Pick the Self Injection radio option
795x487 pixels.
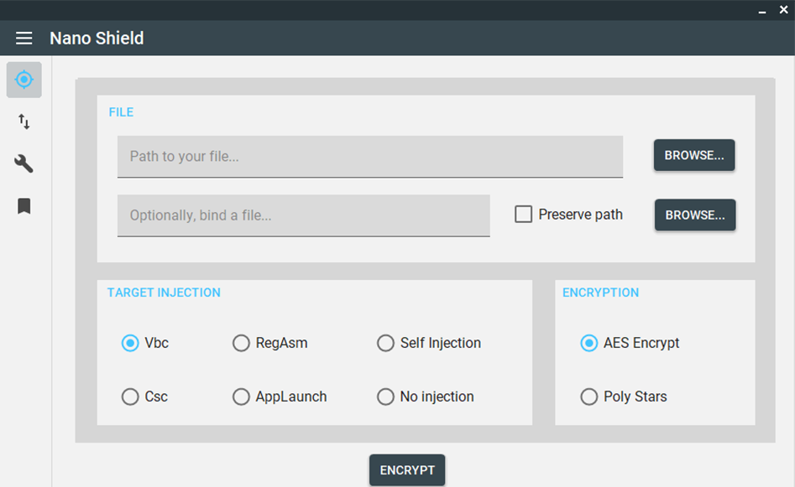pyautogui.click(x=385, y=343)
